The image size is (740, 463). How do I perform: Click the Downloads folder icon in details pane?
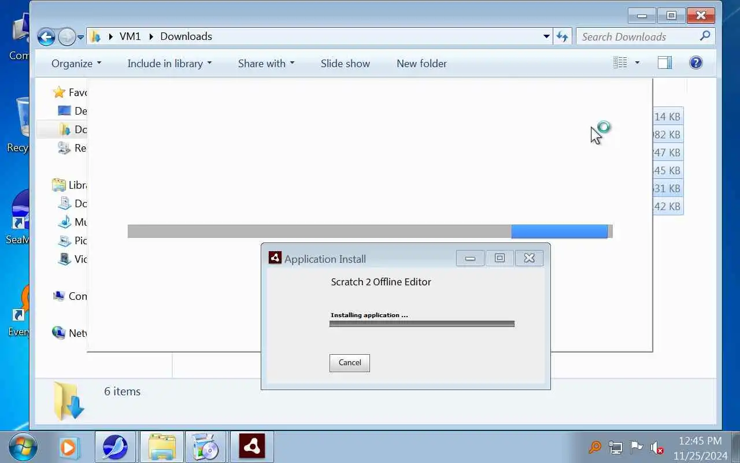click(x=69, y=400)
